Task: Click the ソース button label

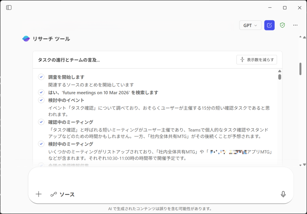Action: click(67, 195)
